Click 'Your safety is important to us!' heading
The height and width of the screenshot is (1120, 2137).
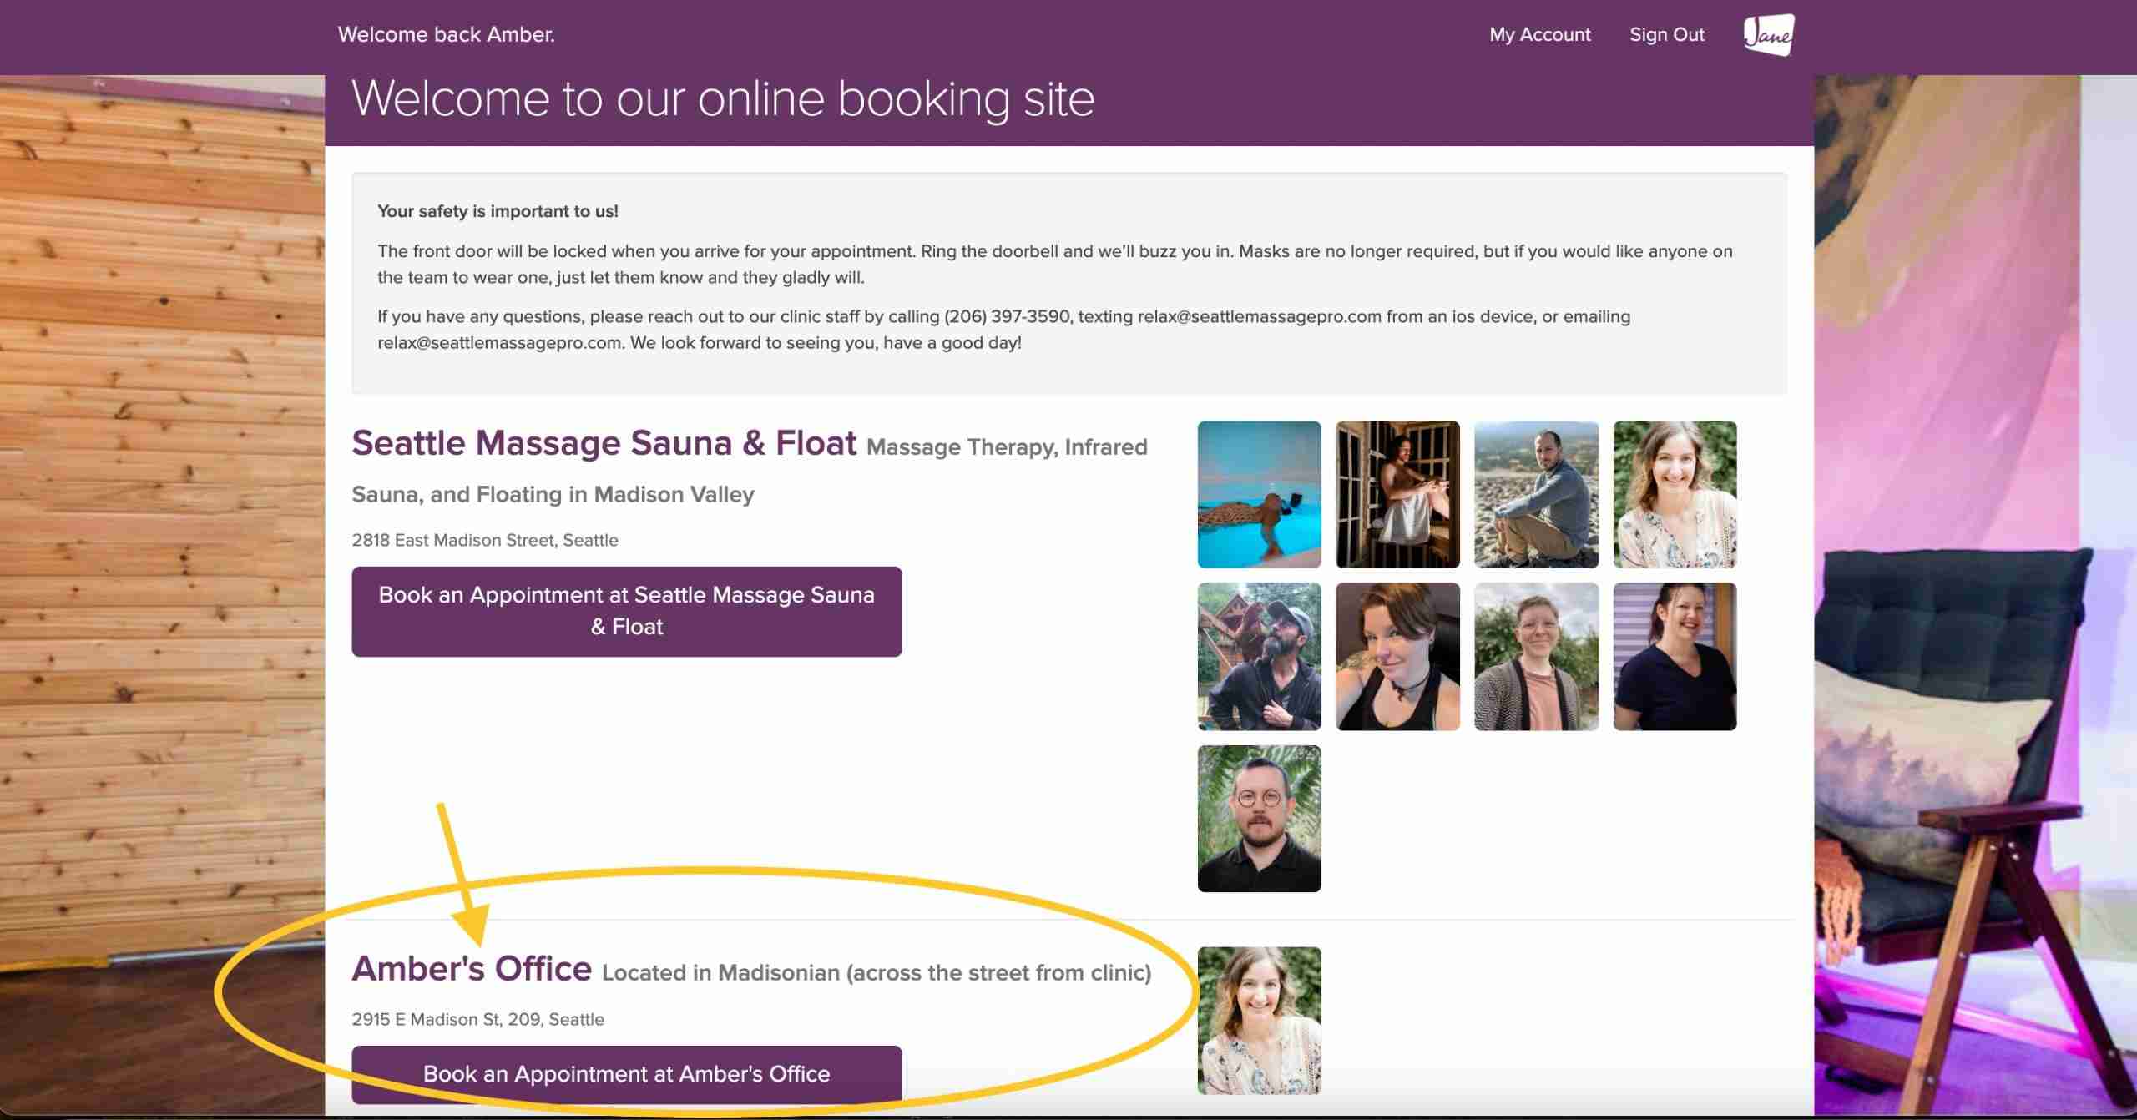click(x=498, y=211)
